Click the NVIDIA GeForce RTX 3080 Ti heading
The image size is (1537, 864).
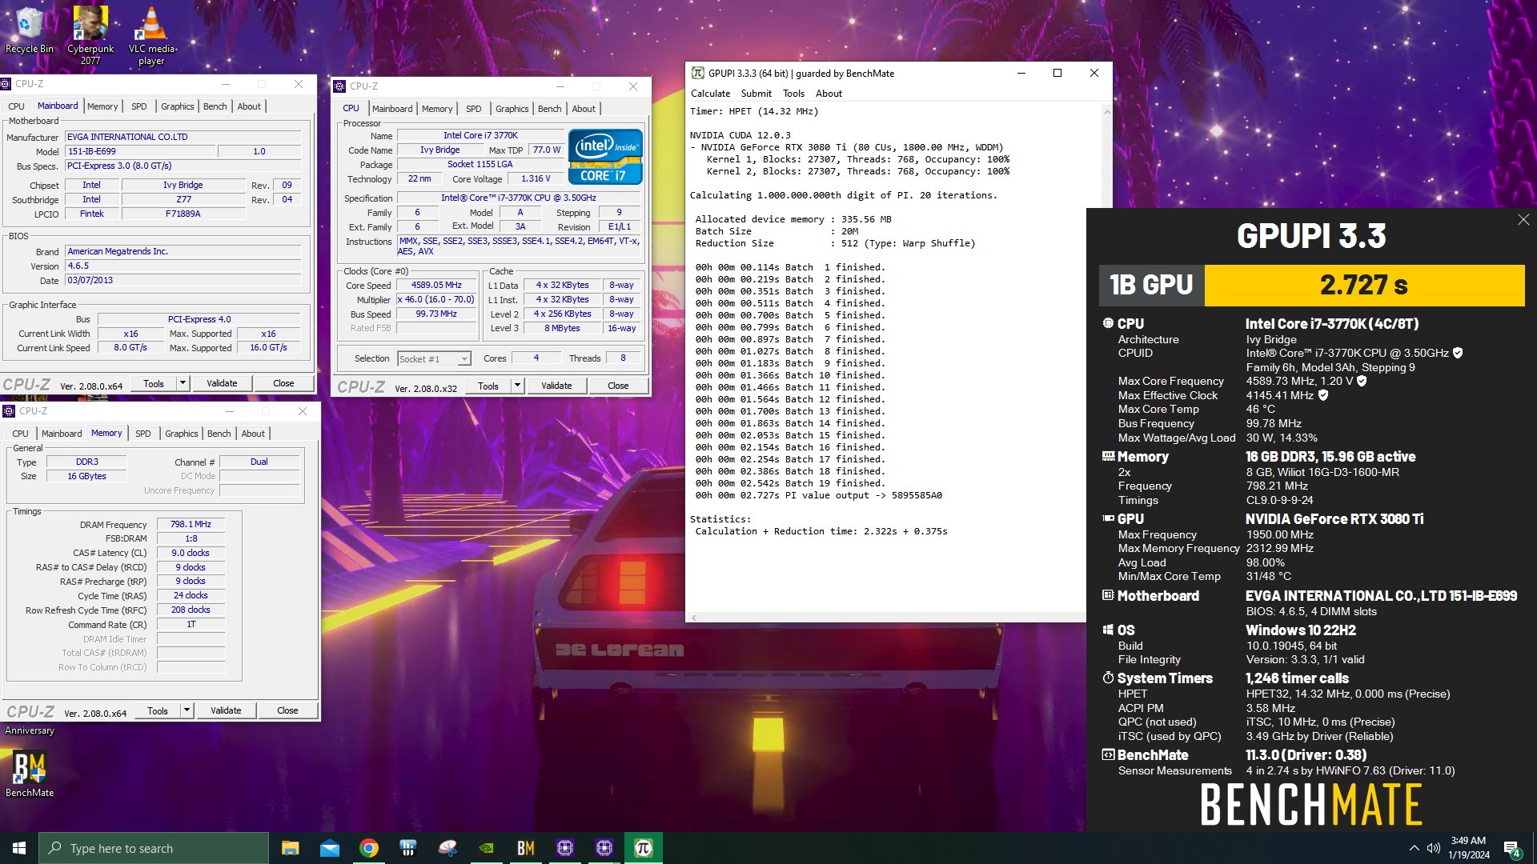1334,519
